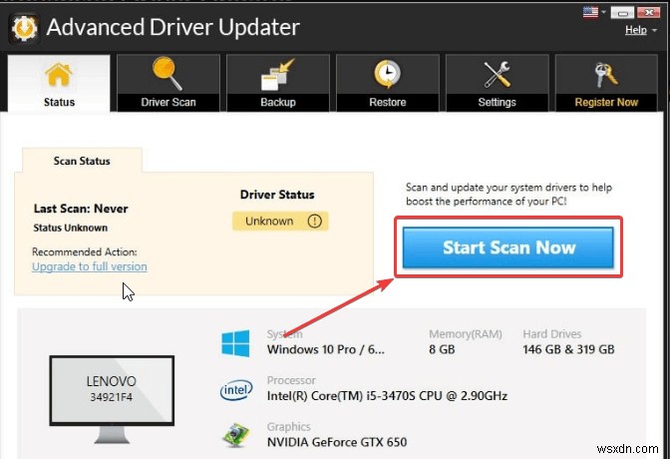Expand the dropdown arrow next to Help
This screenshot has height=459, width=670.
click(654, 31)
